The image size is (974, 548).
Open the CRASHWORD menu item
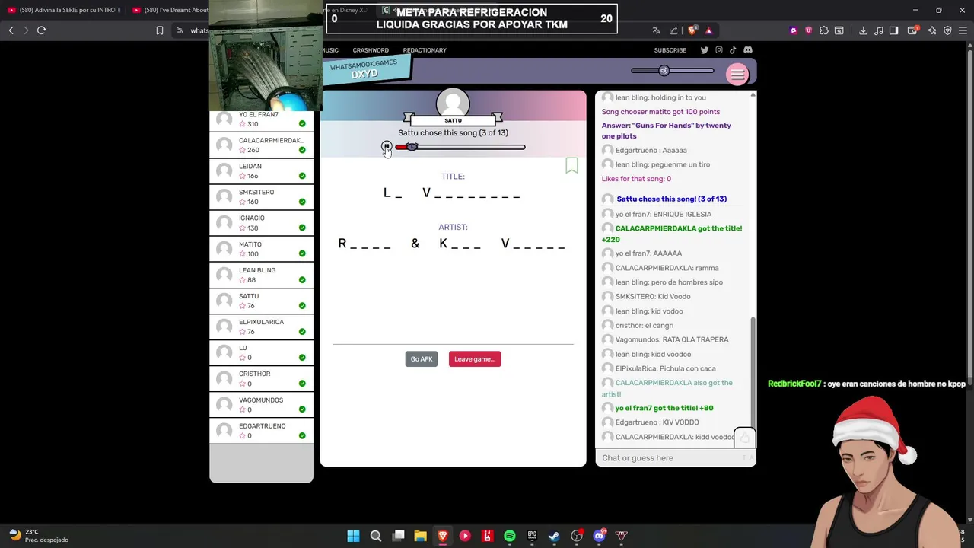[371, 50]
